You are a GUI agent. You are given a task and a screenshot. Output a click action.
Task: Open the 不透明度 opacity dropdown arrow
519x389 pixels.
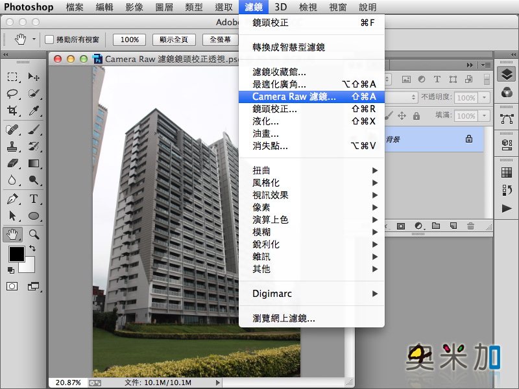coord(484,98)
